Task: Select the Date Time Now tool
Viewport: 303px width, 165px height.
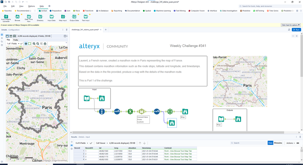Action: (x=29, y=18)
